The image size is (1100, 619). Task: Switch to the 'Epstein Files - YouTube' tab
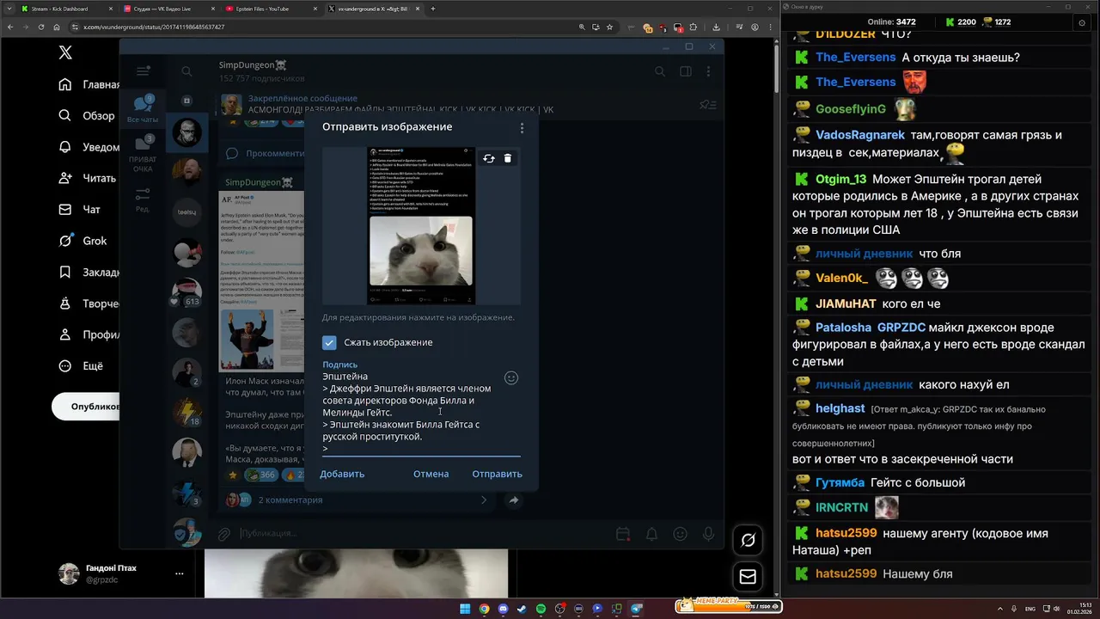tap(270, 9)
